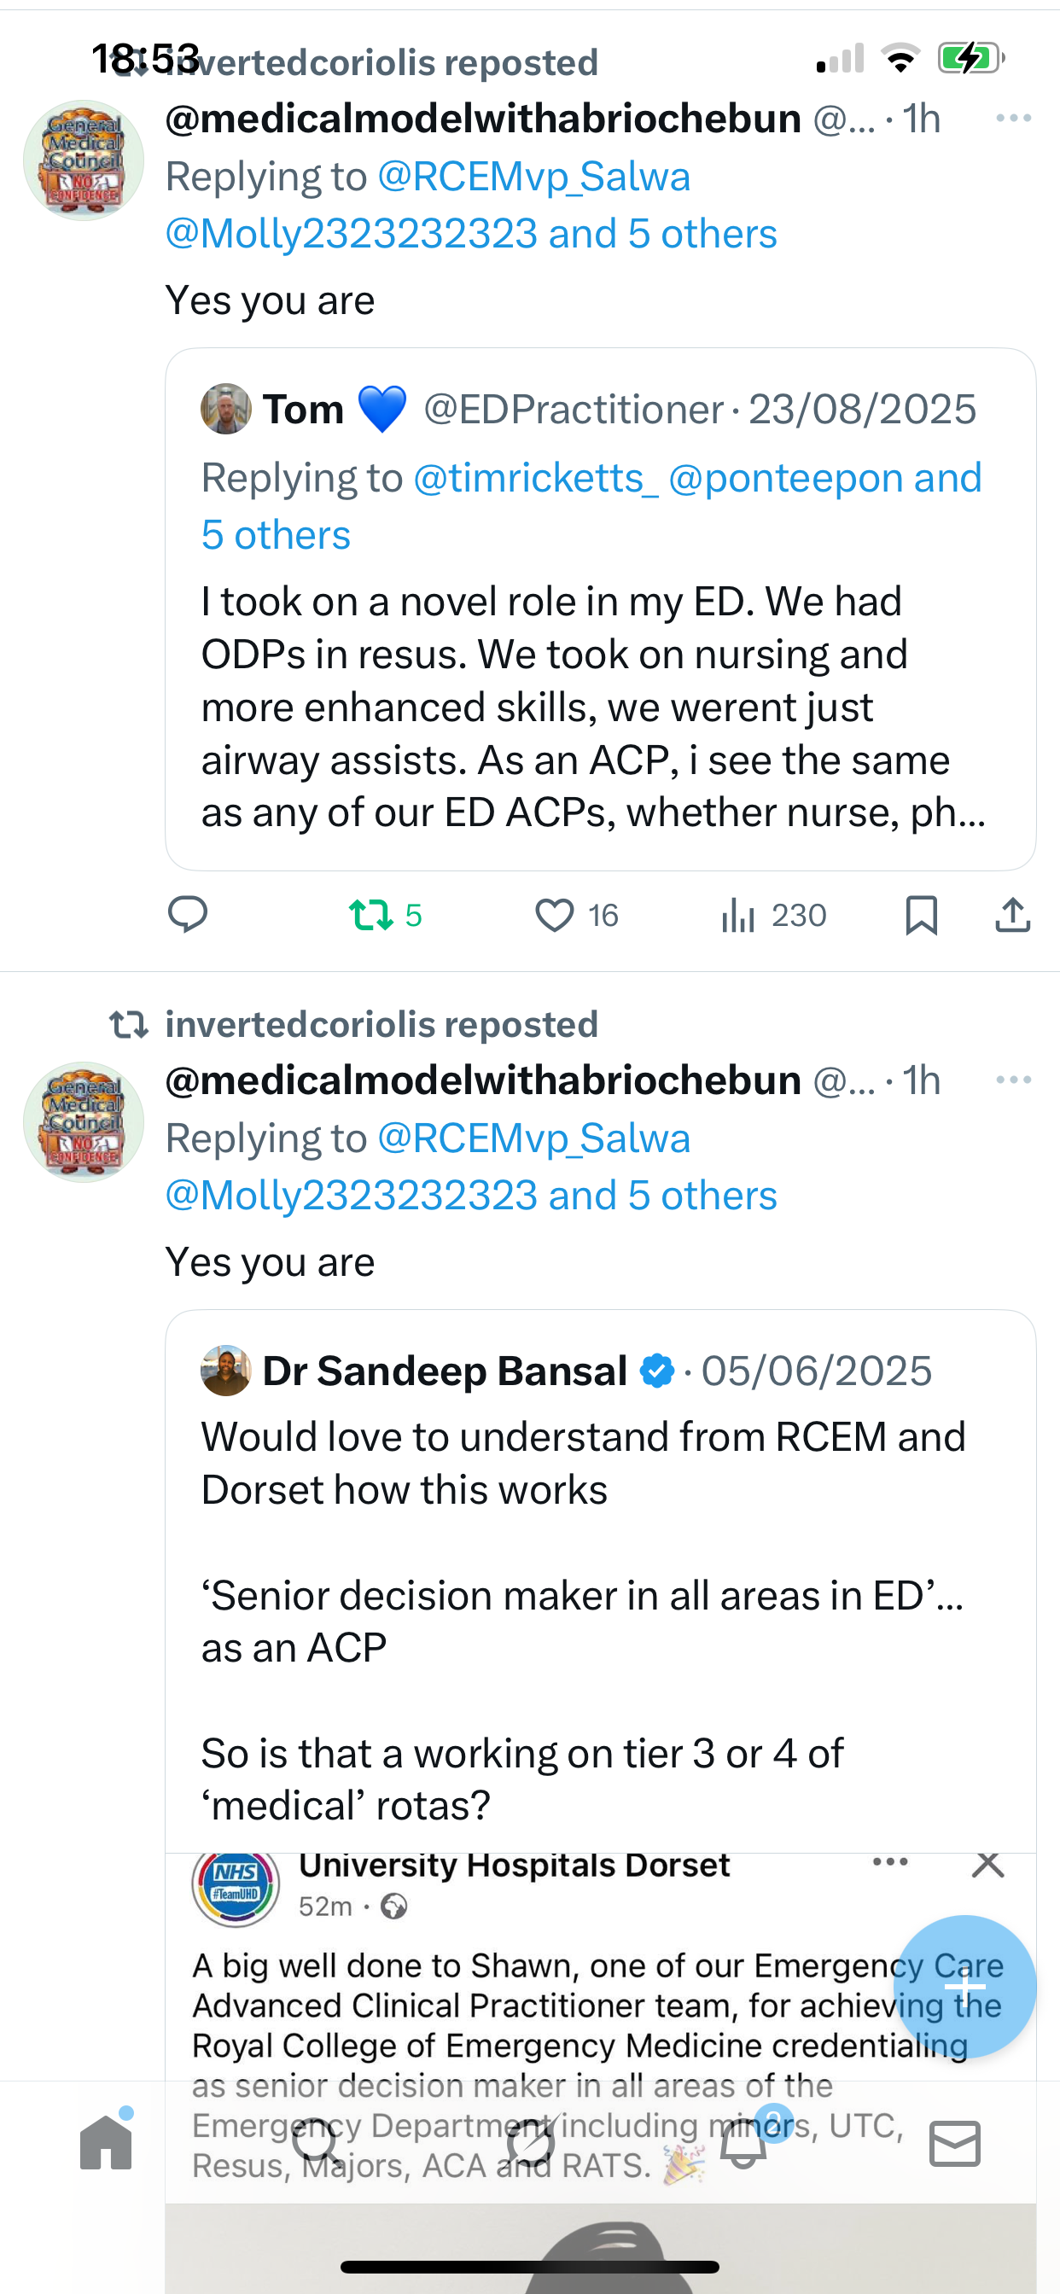The height and width of the screenshot is (2294, 1060).
Task: Open the University Hospitals Dorset post options
Action: [x=890, y=1862]
